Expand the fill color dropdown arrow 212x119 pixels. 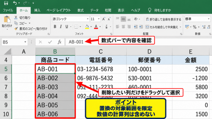pyautogui.click(x=91, y=27)
